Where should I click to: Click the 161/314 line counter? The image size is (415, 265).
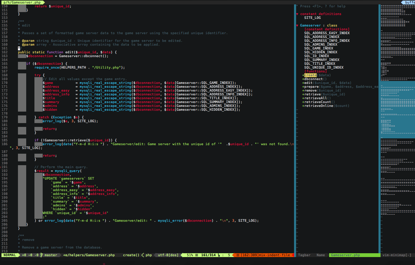[x=208, y=255]
